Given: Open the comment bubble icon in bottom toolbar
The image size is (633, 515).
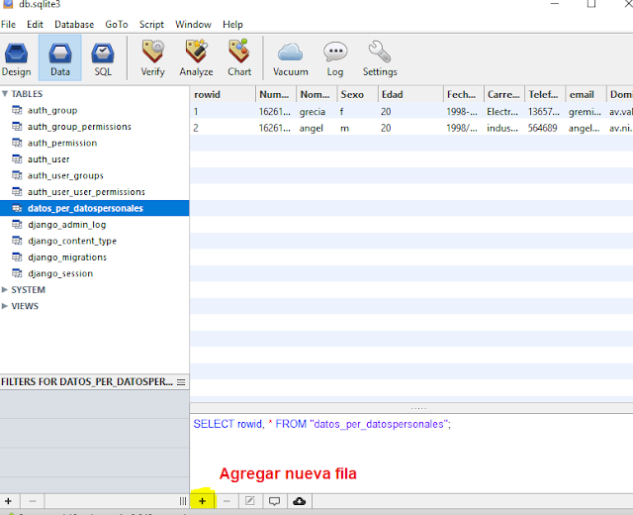Looking at the screenshot, I should (x=275, y=501).
